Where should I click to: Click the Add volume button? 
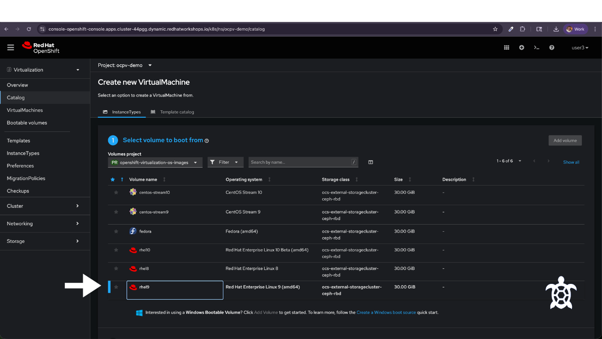tap(565, 140)
